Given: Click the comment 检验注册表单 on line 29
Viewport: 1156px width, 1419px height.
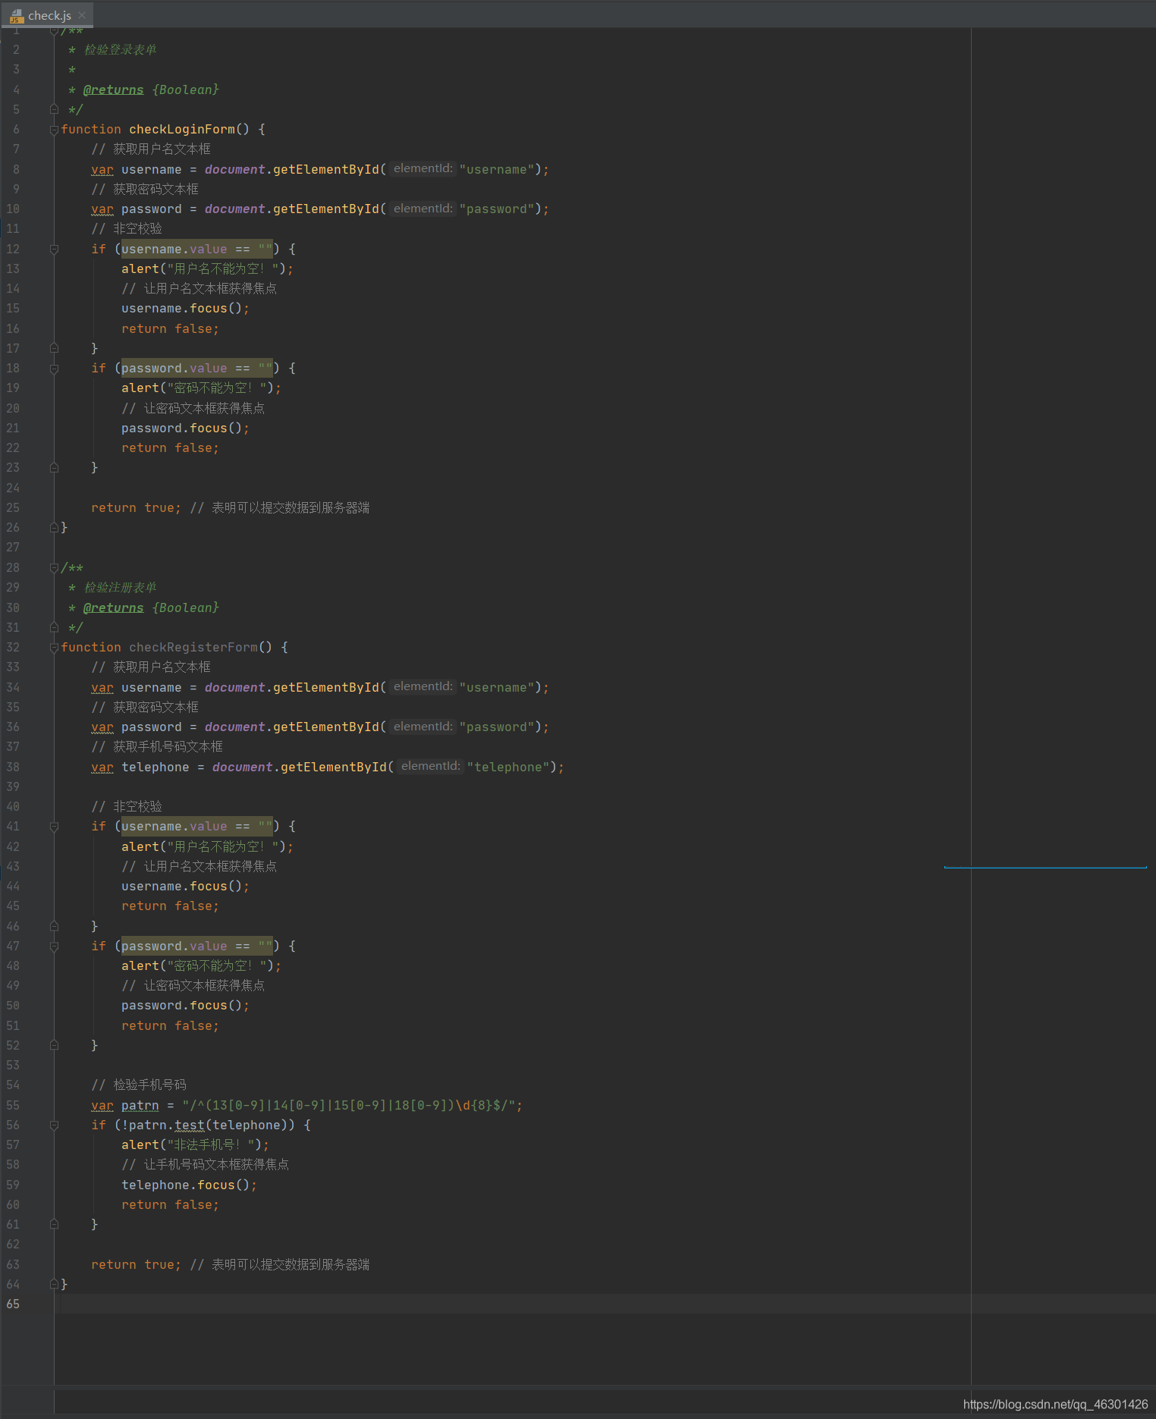Looking at the screenshot, I should (x=121, y=588).
